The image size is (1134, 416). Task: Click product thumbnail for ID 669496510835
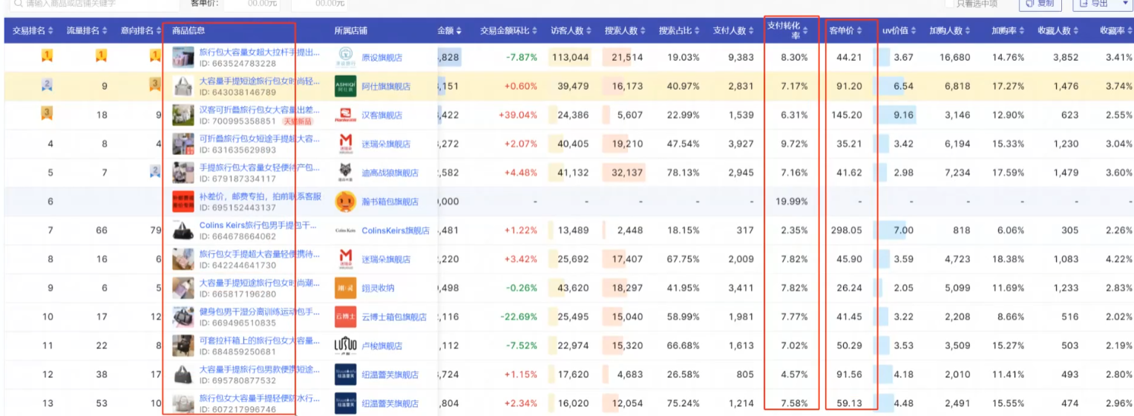[183, 317]
